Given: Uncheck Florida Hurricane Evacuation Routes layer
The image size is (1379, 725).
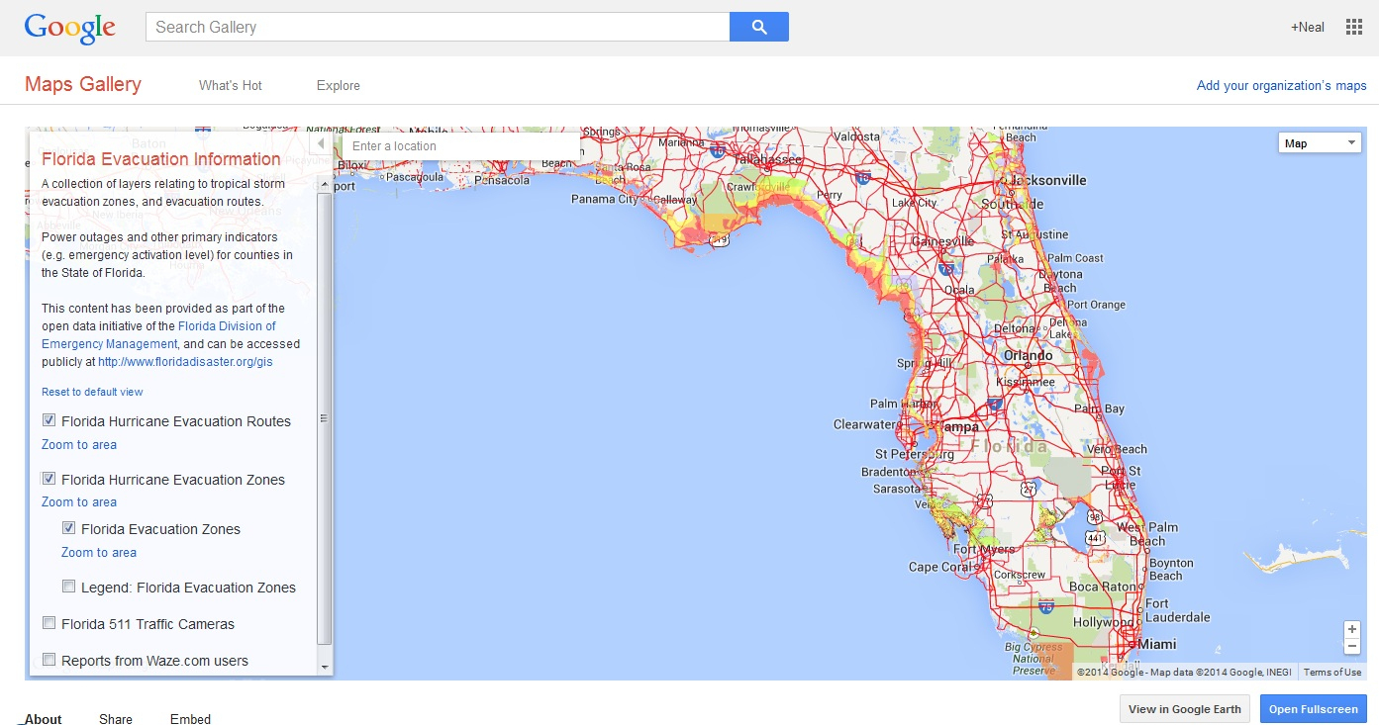Looking at the screenshot, I should (x=49, y=420).
